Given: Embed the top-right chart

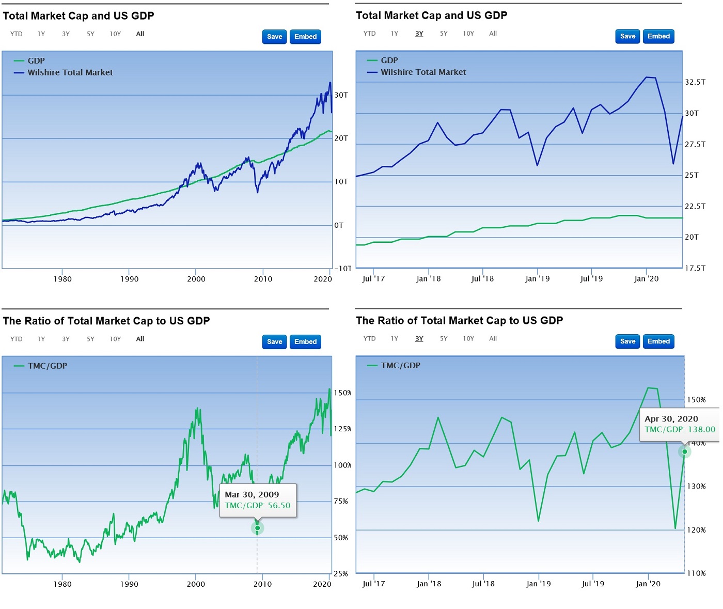Looking at the screenshot, I should pyautogui.click(x=658, y=36).
